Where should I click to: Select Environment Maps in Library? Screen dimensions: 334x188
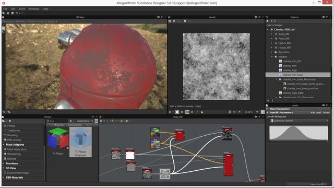[18, 173]
